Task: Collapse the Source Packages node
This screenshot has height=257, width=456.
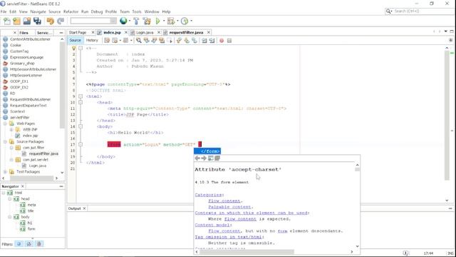Action: pos(5,141)
